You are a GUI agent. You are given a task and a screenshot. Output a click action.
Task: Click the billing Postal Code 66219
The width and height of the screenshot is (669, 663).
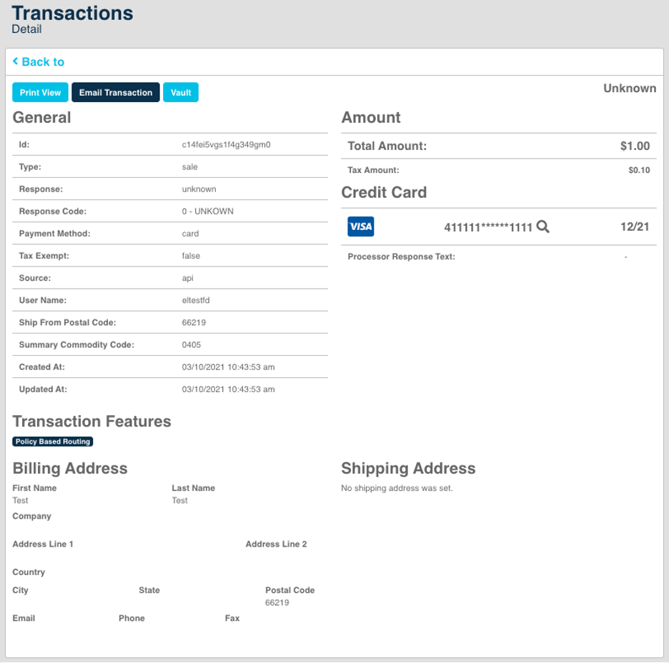click(x=277, y=602)
